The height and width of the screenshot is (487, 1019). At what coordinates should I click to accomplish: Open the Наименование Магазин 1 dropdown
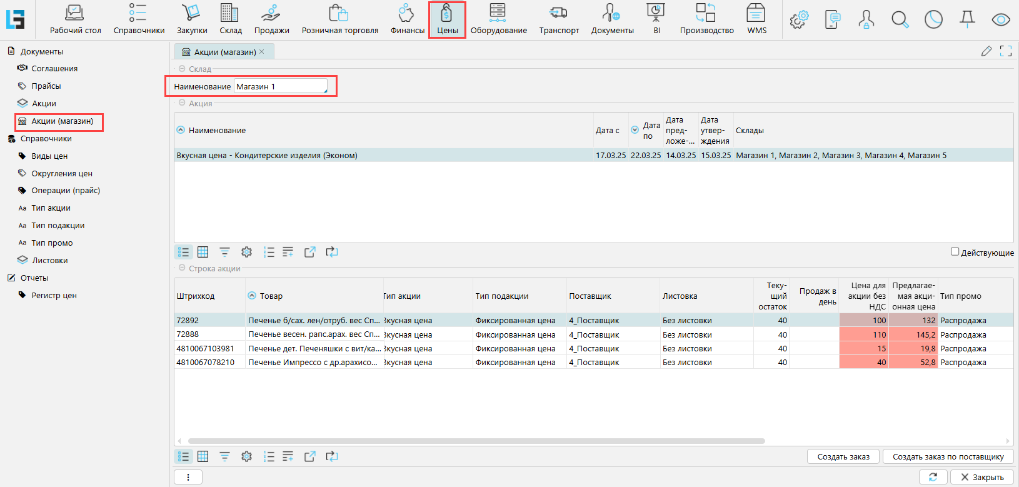[x=281, y=86]
